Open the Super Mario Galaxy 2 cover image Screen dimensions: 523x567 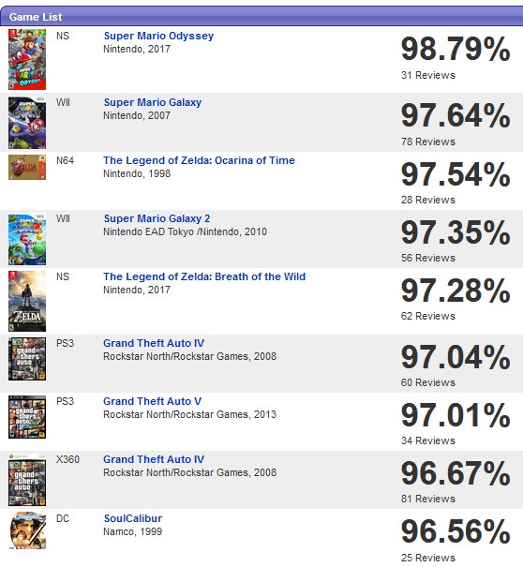coord(27,239)
